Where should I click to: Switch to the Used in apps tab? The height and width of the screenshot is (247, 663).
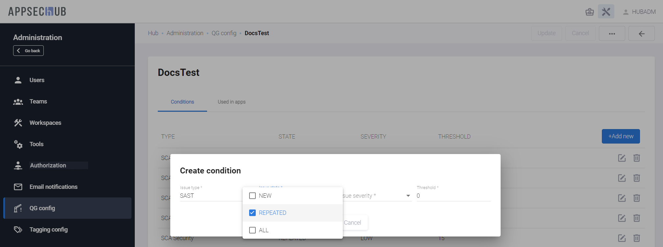pos(231,102)
